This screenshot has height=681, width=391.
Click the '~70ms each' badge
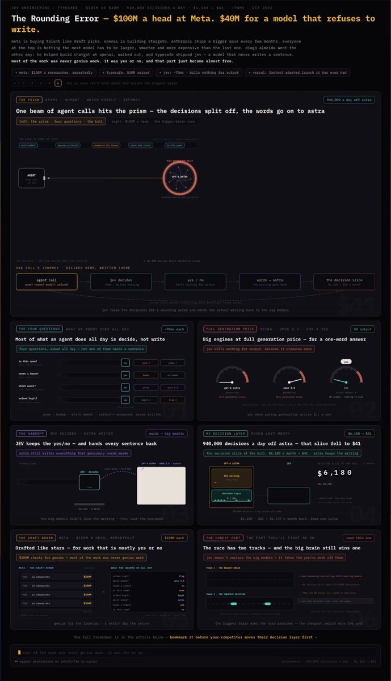coord(174,329)
